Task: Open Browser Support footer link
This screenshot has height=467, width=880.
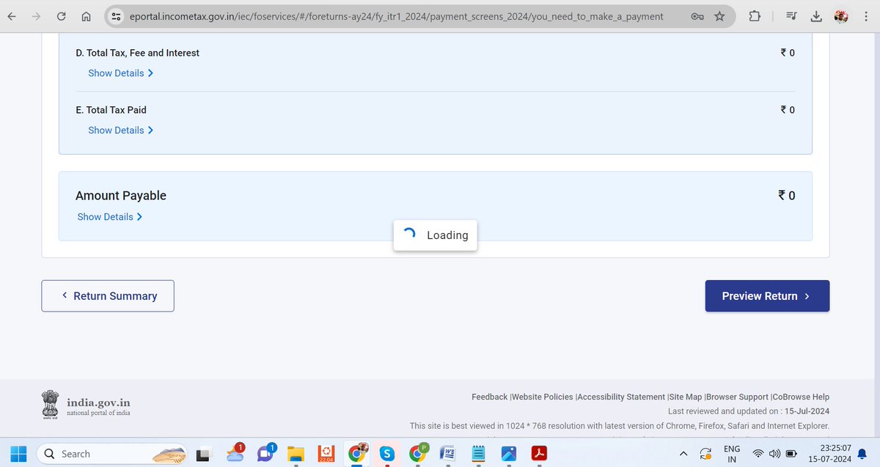Action: pyautogui.click(x=738, y=397)
